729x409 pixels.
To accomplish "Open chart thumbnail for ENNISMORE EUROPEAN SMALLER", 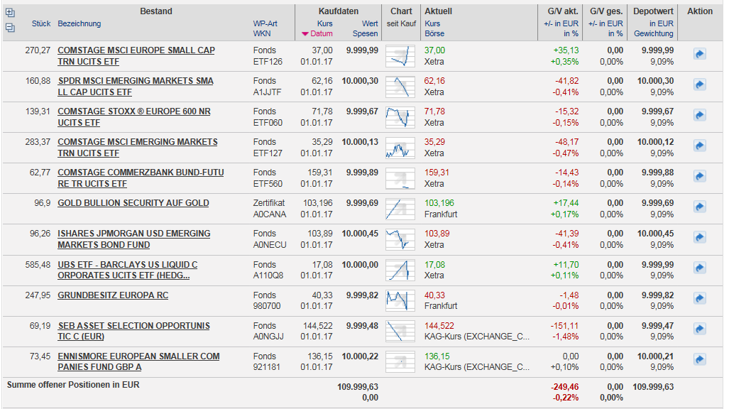I will [x=400, y=361].
